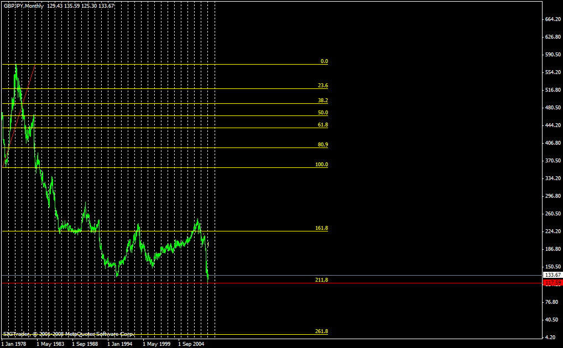The width and height of the screenshot is (563, 348).
Task: Select the red Fibonacci trend line
Action: (x=19, y=116)
